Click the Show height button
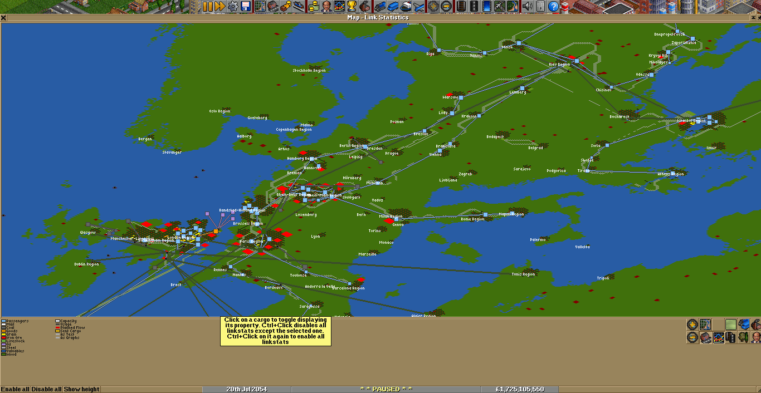Viewport: 761px width, 393px height. coord(82,389)
